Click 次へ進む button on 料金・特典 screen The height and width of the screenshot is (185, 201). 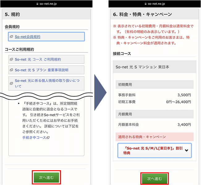[155, 179]
